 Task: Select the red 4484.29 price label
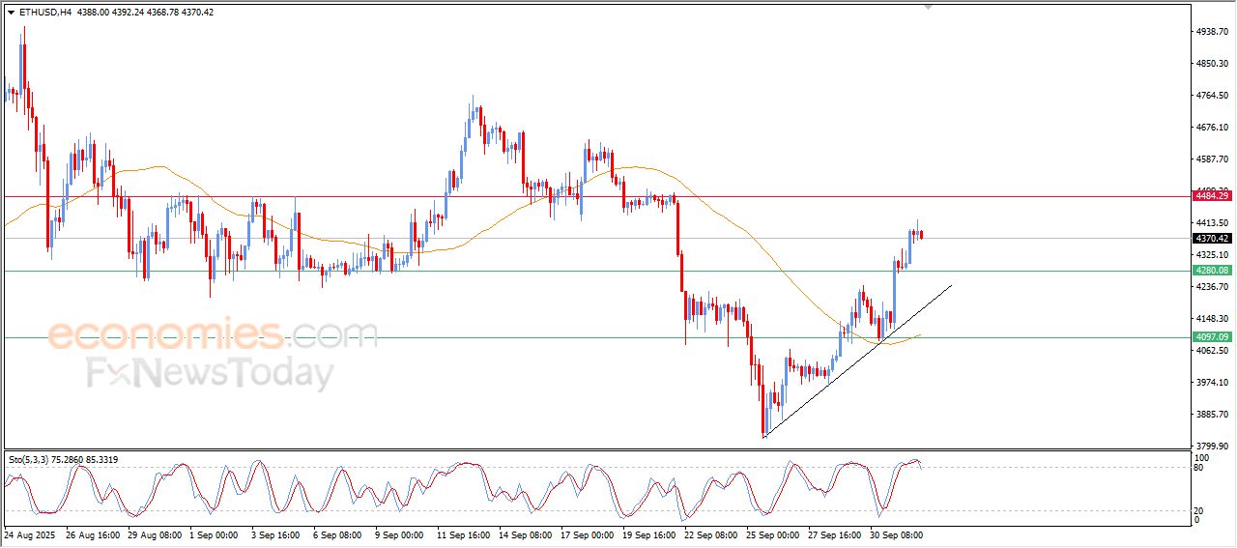coord(1212,196)
